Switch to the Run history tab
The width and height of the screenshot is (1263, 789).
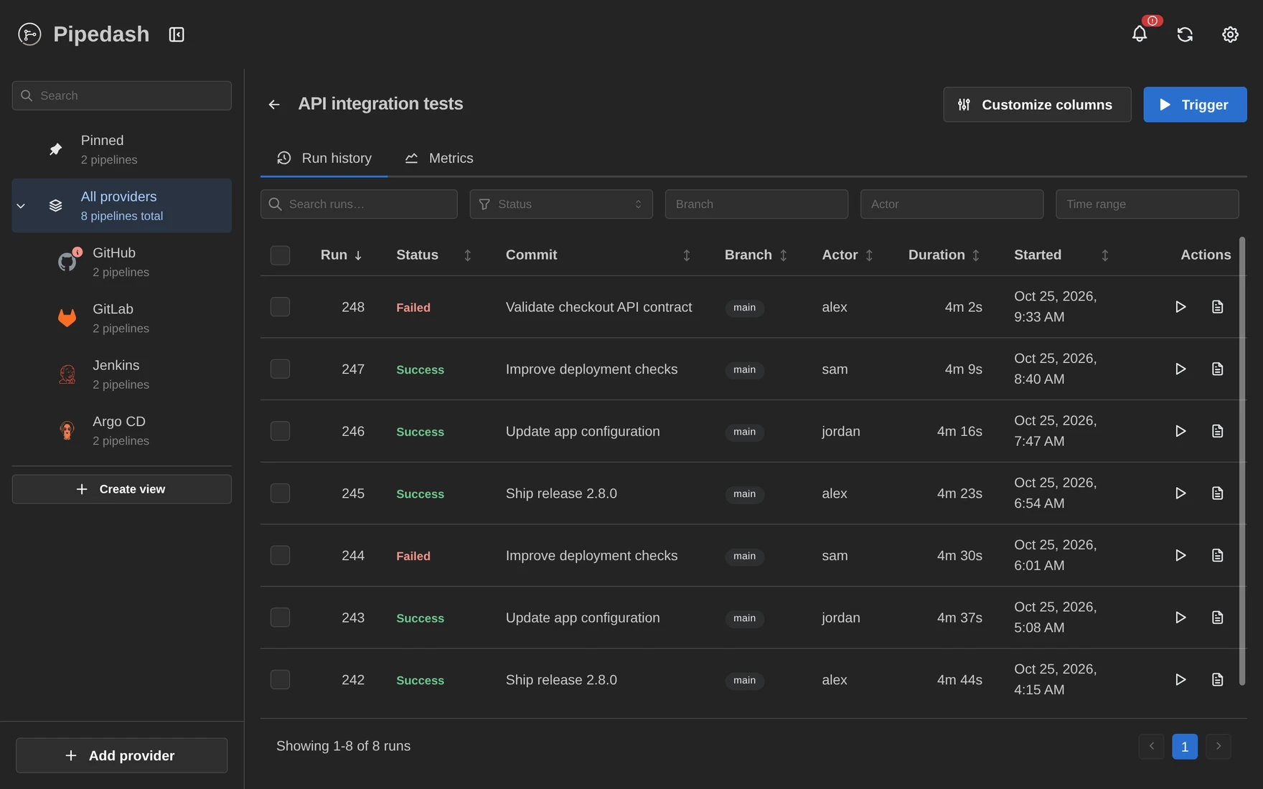pos(324,159)
